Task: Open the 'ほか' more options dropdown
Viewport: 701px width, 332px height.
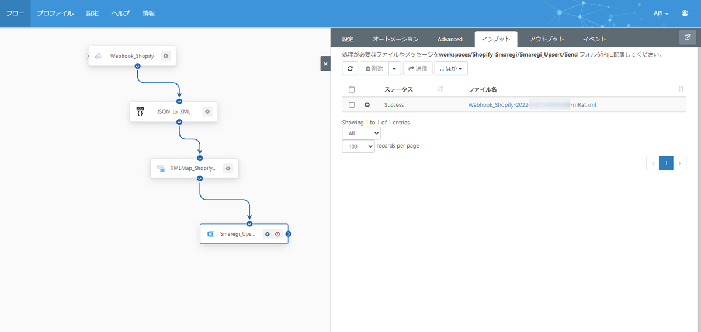Action: (451, 68)
